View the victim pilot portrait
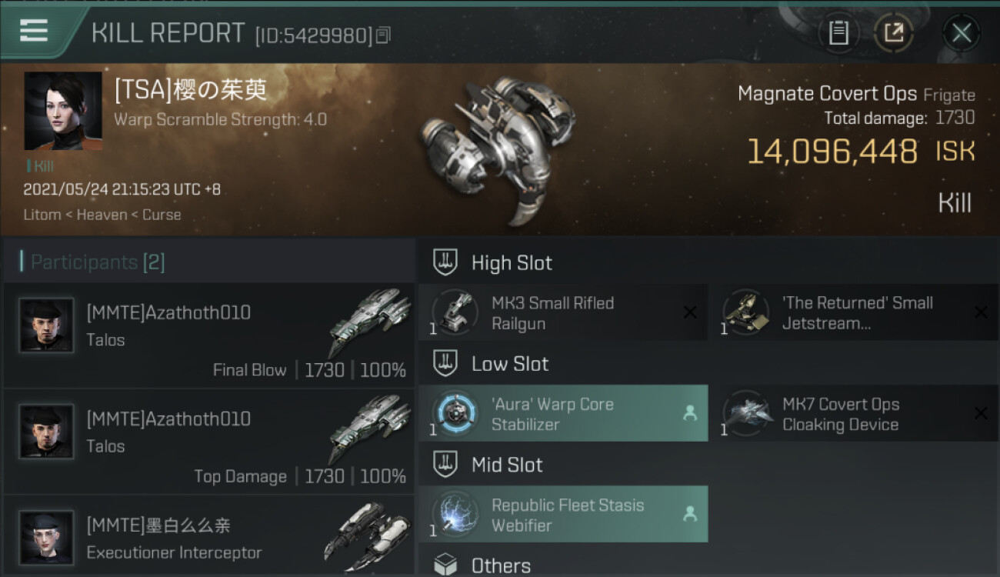The height and width of the screenshot is (577, 1000). (x=63, y=111)
